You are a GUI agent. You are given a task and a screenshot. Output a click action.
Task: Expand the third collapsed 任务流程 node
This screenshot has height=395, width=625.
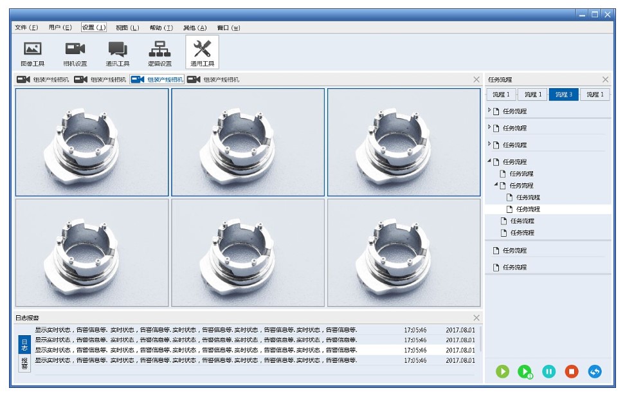[x=489, y=144]
